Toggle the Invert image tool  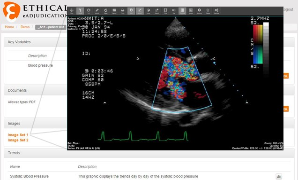[148, 11]
